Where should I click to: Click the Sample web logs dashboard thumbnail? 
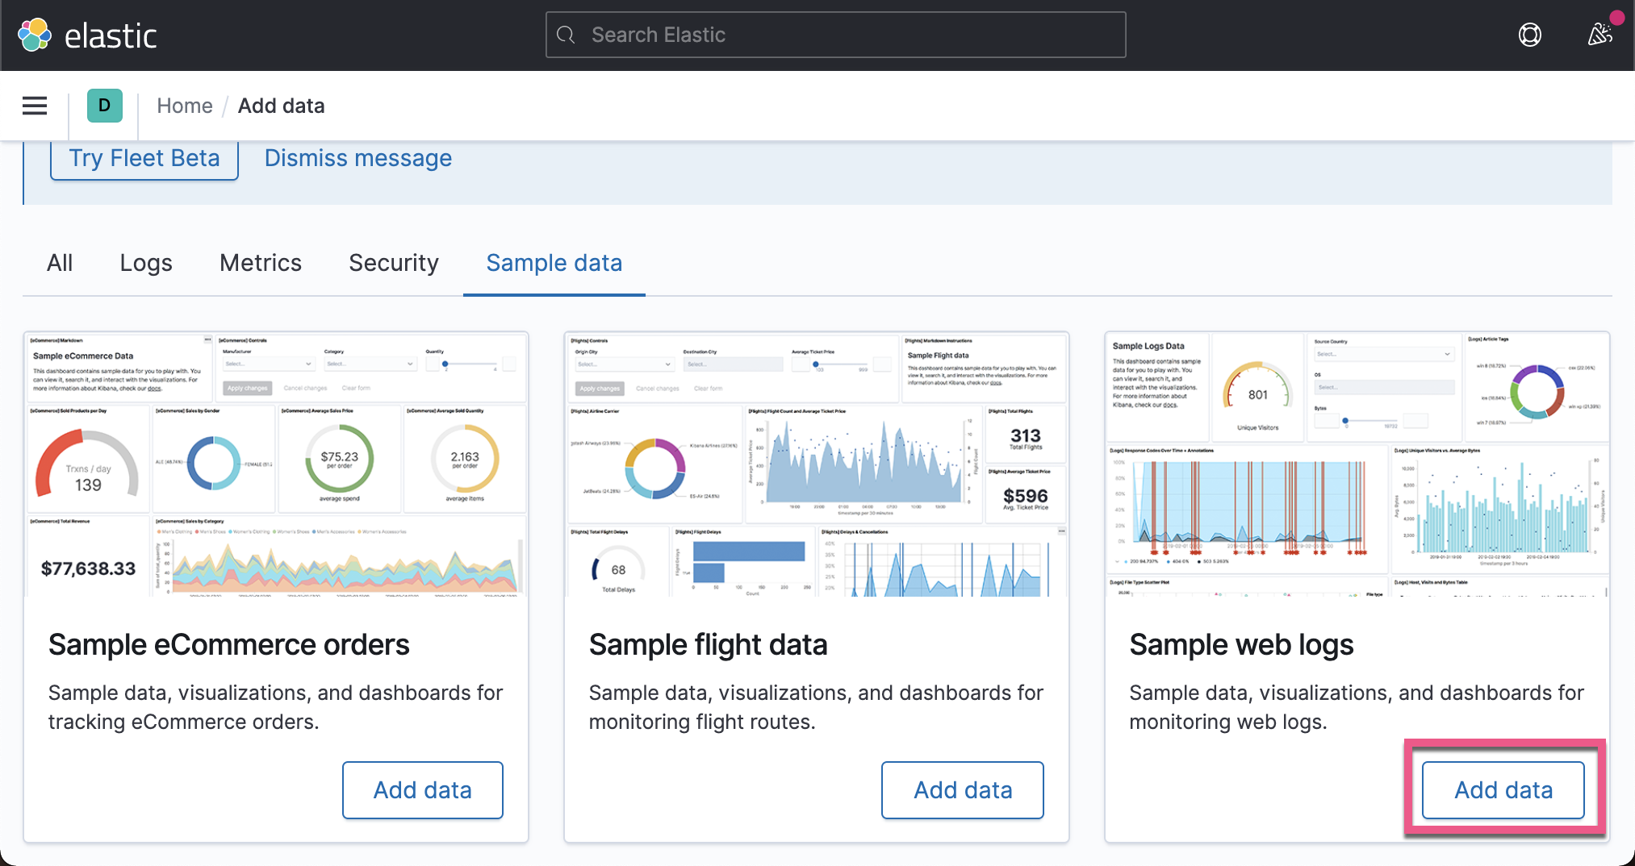coord(1357,464)
